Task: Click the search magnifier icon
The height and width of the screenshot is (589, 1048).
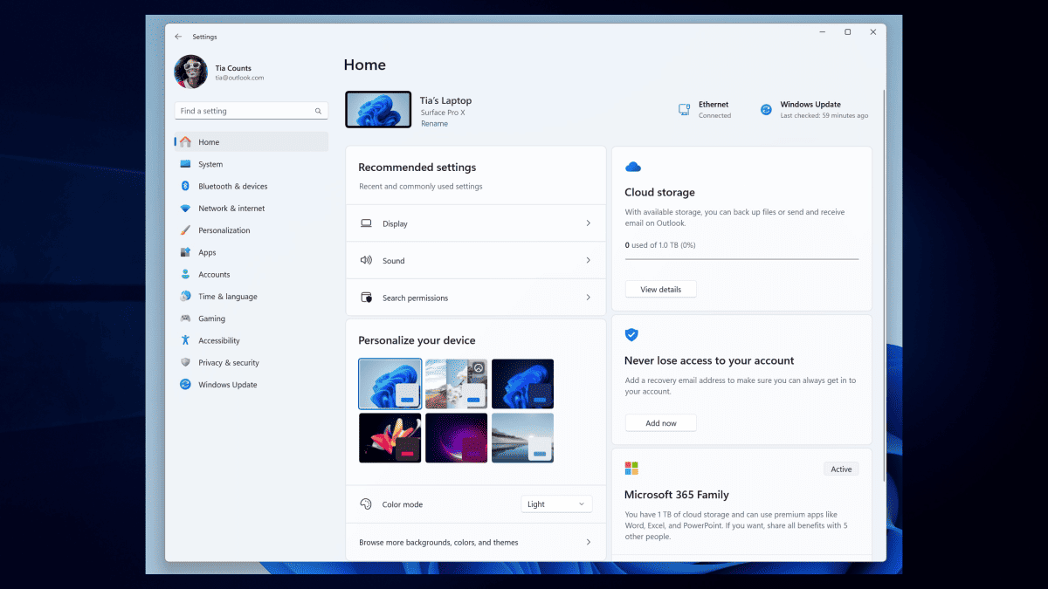Action: click(318, 112)
